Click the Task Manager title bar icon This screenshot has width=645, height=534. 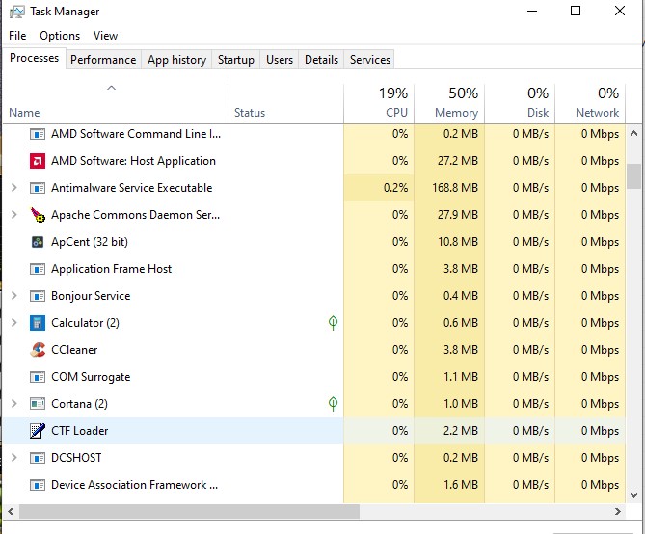pyautogui.click(x=16, y=12)
